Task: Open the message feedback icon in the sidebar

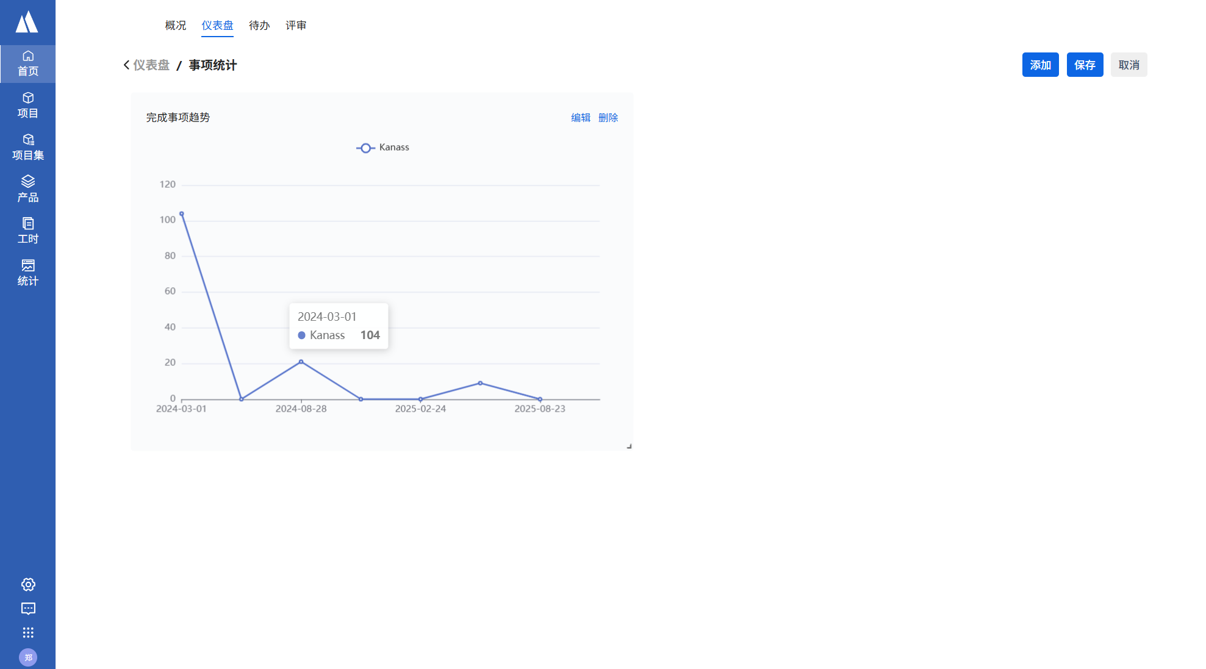Action: click(28, 609)
